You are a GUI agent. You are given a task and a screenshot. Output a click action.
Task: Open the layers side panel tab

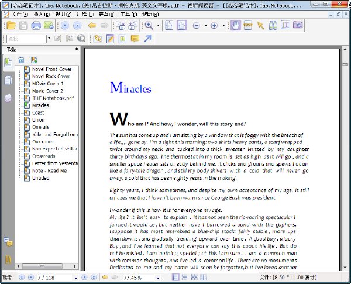8,98
